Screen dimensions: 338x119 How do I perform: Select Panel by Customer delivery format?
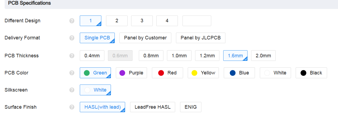click(145, 38)
